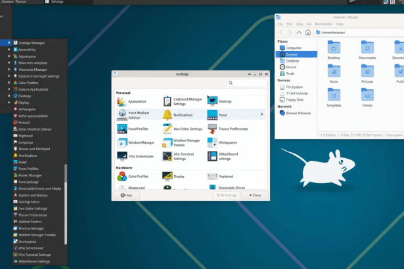Screen dimensions: 404x269
Task: Open Desktop folder in Thunar window
Action: pos(334,51)
